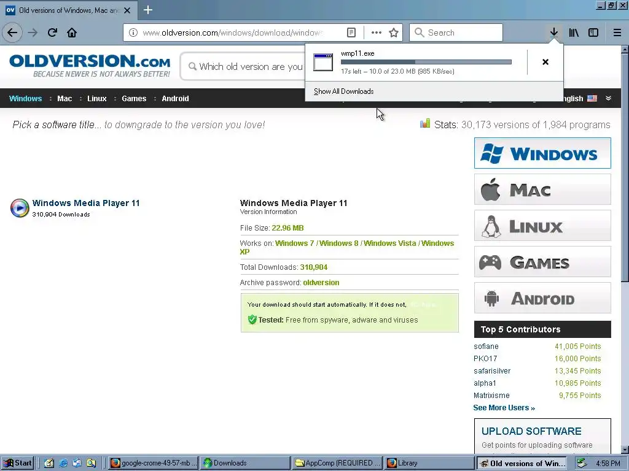Switch to Library taskbar window

(x=429, y=463)
